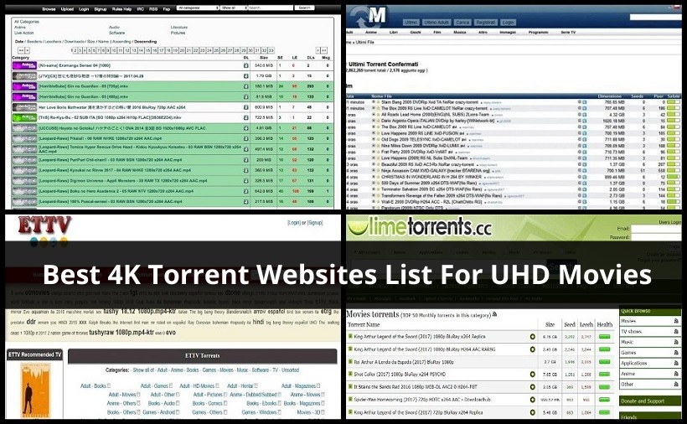Viewport: 687px width, 424px height.
Task: Download icon for Hayate no Gotoku row
Action: coord(245,128)
